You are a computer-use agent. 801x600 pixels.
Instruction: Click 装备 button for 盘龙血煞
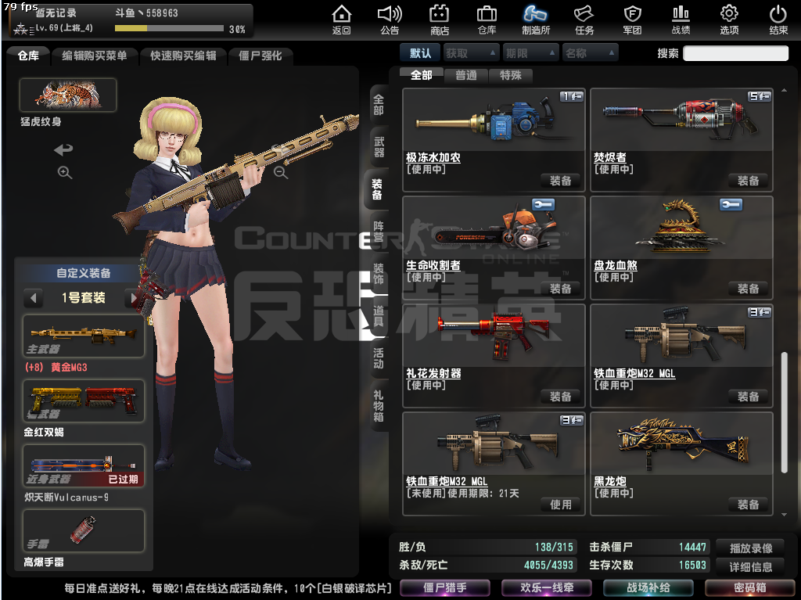pyautogui.click(x=748, y=289)
